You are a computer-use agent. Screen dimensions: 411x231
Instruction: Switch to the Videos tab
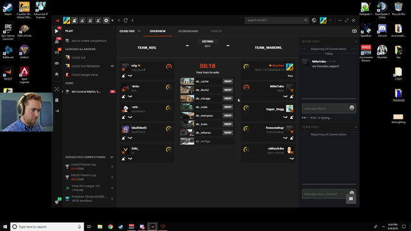[216, 31]
